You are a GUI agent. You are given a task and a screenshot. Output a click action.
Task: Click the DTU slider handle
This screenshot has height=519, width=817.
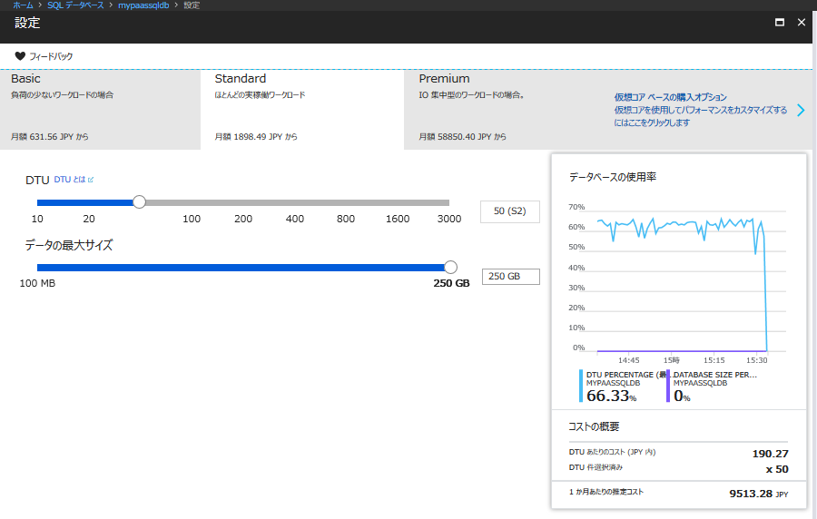tap(139, 202)
